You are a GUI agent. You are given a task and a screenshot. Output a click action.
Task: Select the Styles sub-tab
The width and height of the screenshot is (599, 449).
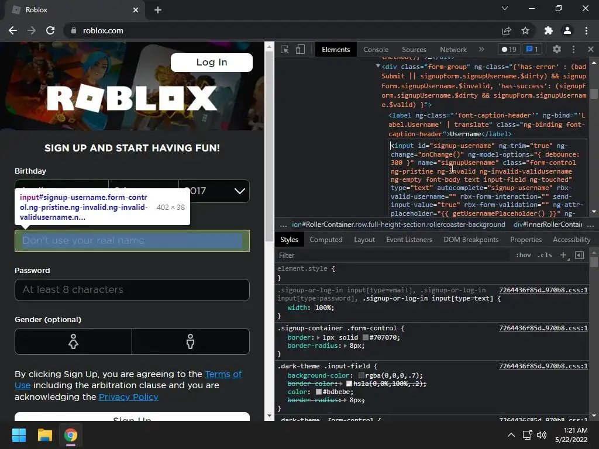click(x=289, y=239)
